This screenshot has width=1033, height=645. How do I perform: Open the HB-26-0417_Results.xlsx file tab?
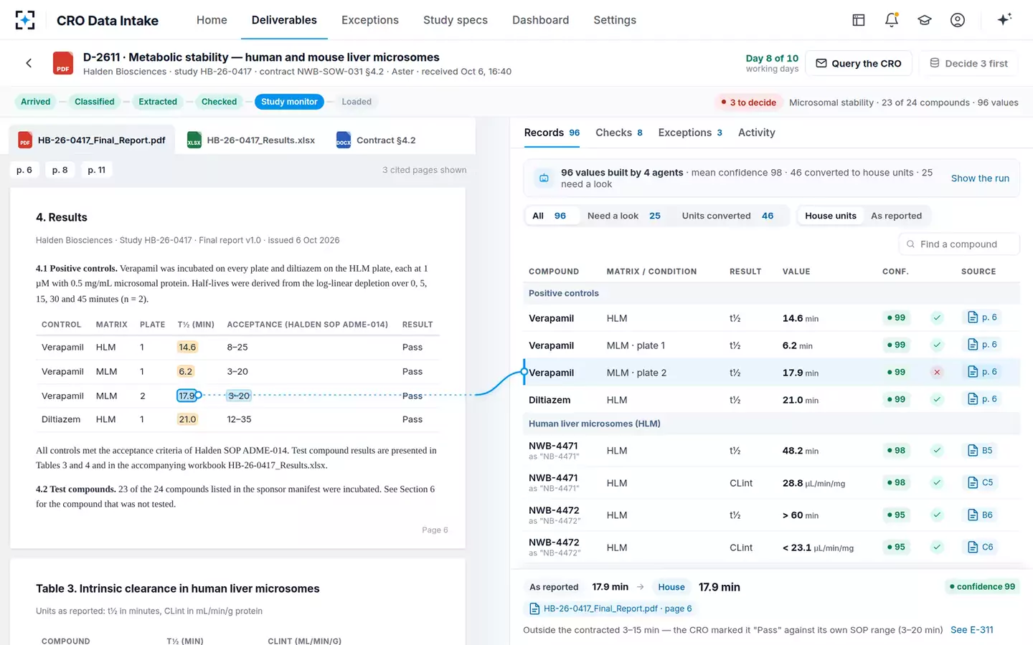coord(251,140)
